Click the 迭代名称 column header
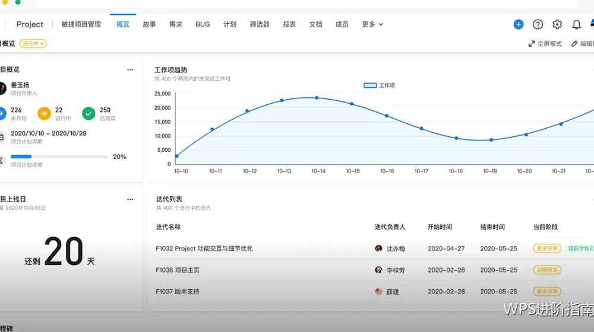 [168, 227]
